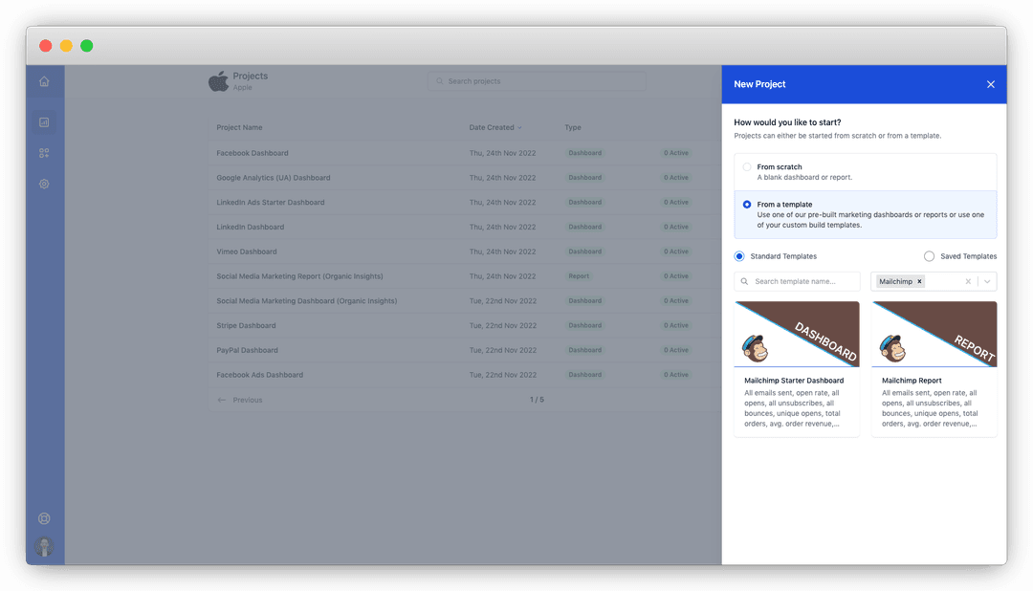Screen dimensions: 1033x591
Task: Focus the Search projects field
Action: tap(537, 81)
